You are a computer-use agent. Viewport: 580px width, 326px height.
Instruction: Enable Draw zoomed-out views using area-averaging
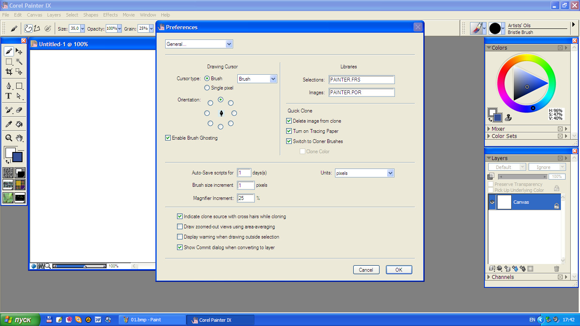click(x=180, y=227)
